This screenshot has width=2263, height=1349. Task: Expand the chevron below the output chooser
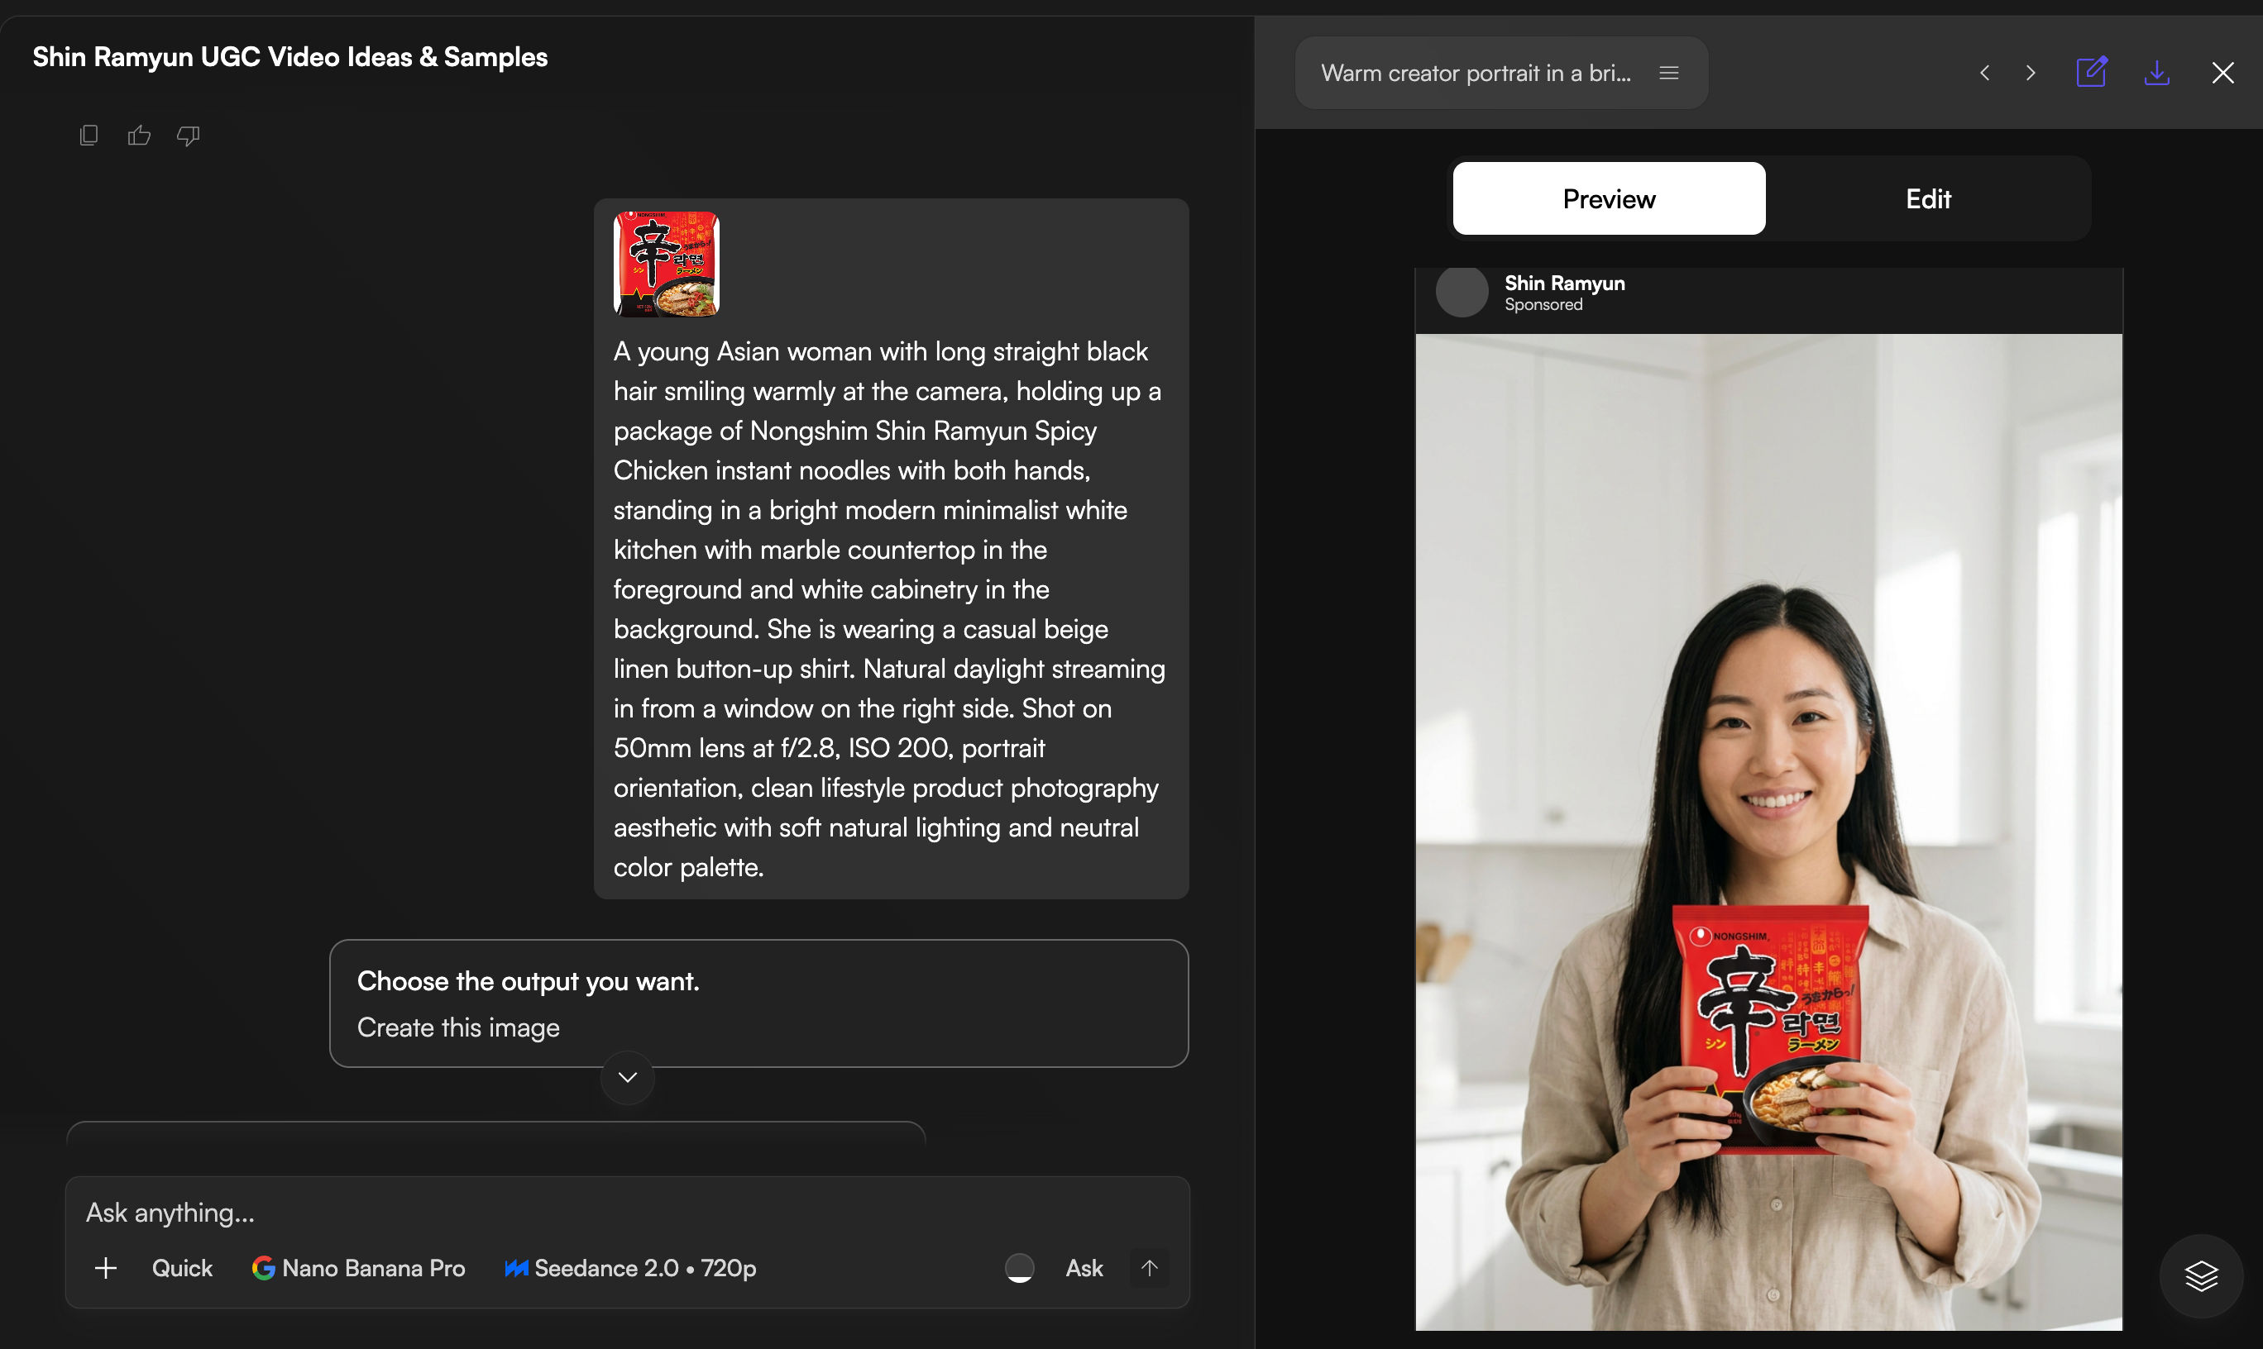(x=628, y=1077)
